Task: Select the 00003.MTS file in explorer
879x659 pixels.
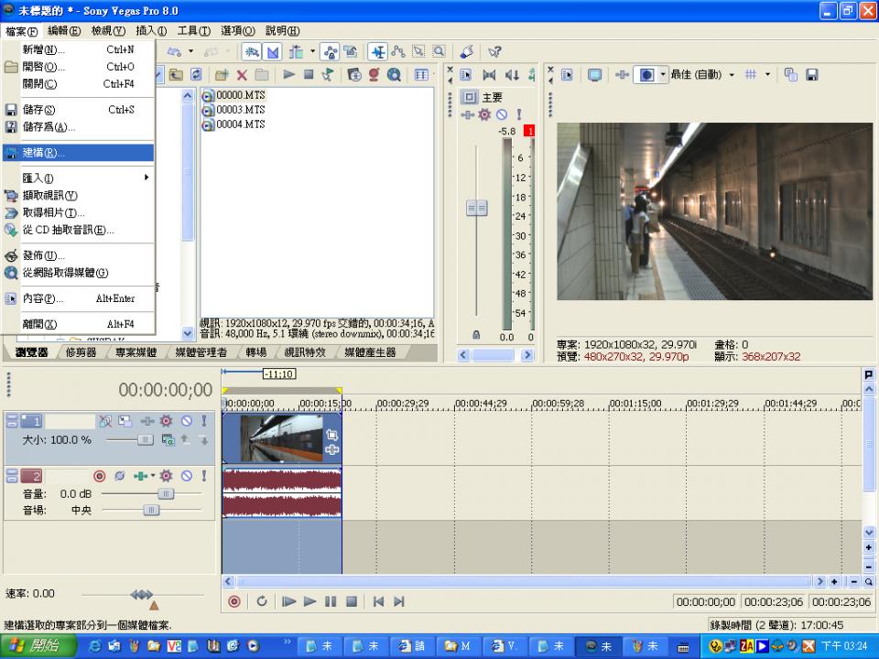Action: (240, 110)
